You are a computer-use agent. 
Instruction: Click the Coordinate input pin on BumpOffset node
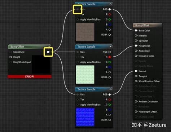[x=11, y=52]
